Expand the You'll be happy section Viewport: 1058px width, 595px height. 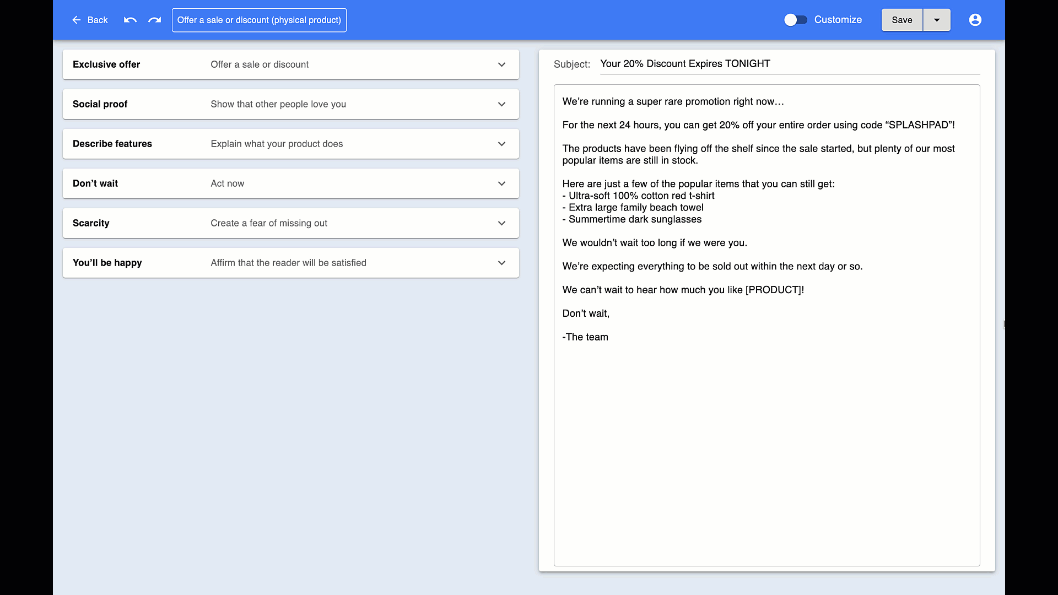(501, 263)
